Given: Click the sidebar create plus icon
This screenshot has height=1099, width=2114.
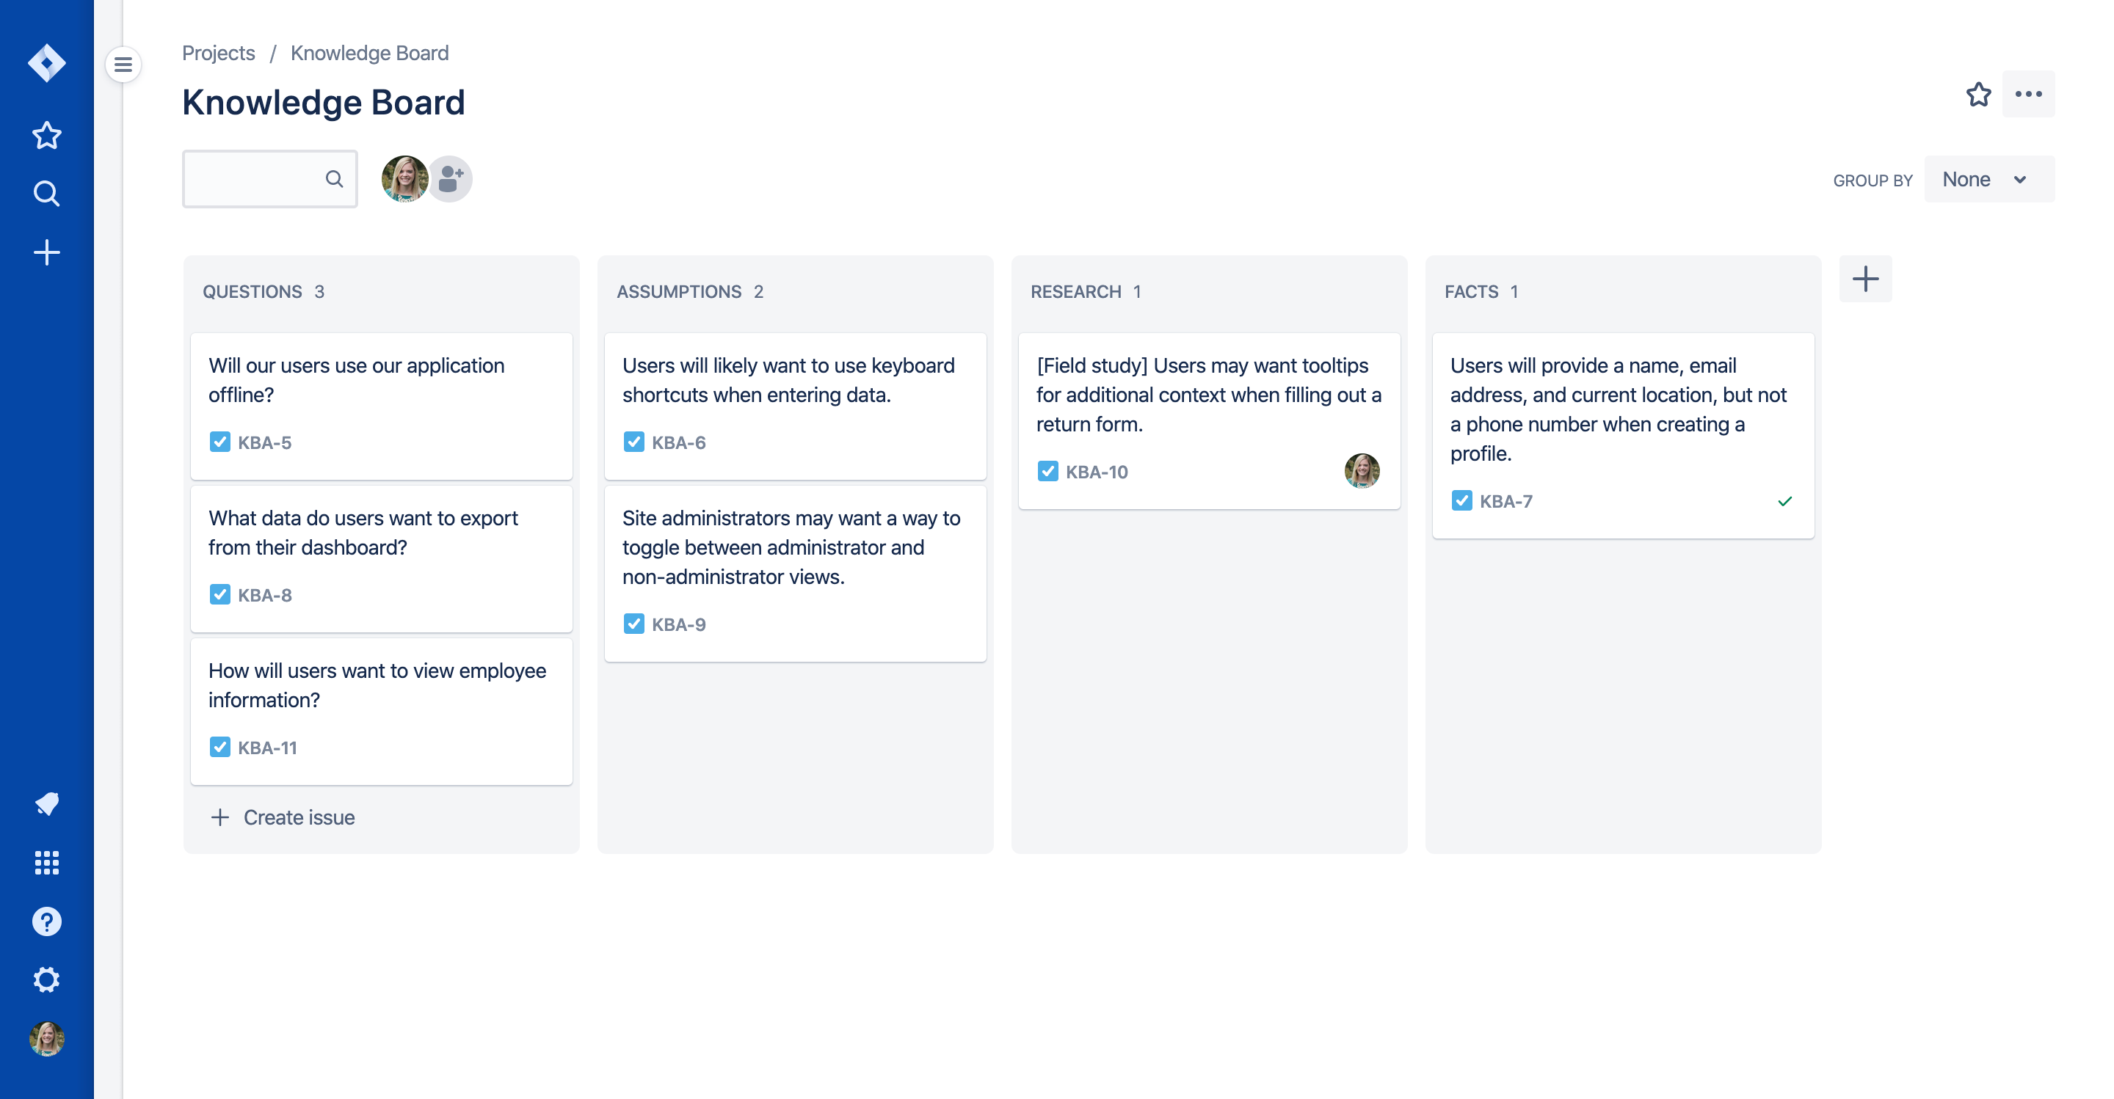Looking at the screenshot, I should coord(47,252).
